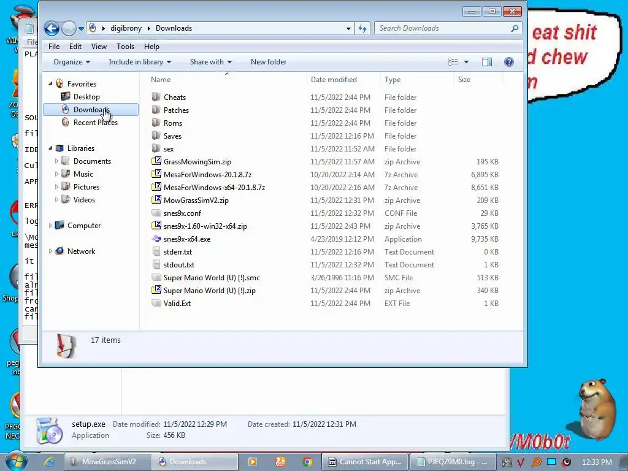Select MesaForWindows-x64-20.1.8.7z archive icon
This screenshot has width=628, height=471.
pyautogui.click(x=156, y=187)
